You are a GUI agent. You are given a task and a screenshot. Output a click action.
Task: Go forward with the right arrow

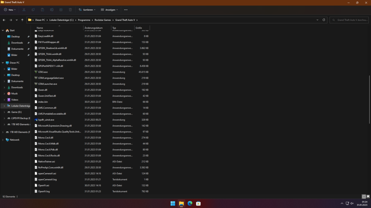tap(11, 20)
